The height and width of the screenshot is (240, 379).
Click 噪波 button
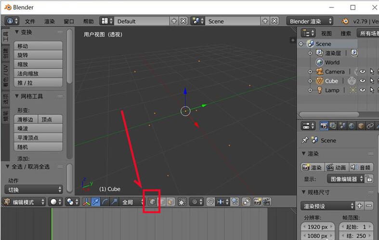tap(38, 129)
